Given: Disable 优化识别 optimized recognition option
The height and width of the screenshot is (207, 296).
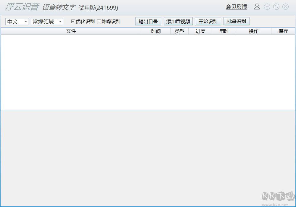Looking at the screenshot, I should coord(73,21).
